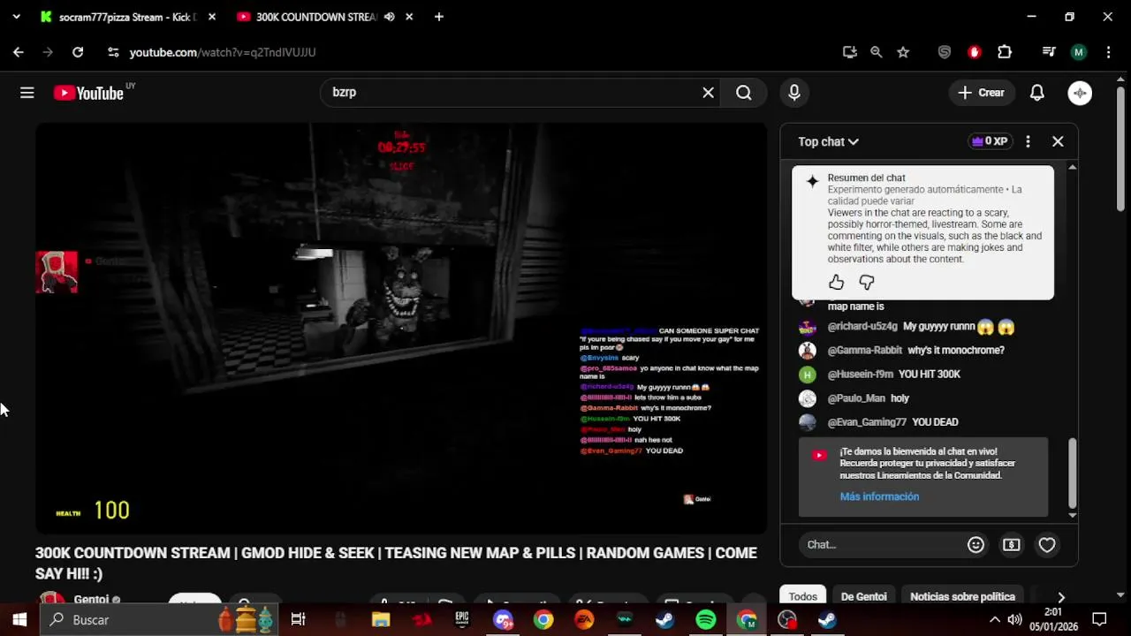The image size is (1131, 636).
Task: Go to the YouTube home logo
Action: click(88, 93)
